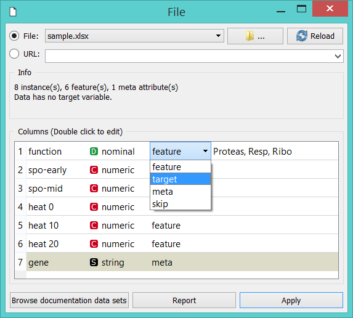Click the continuous type icon for spo-early
This screenshot has height=318, width=353.
[94, 170]
